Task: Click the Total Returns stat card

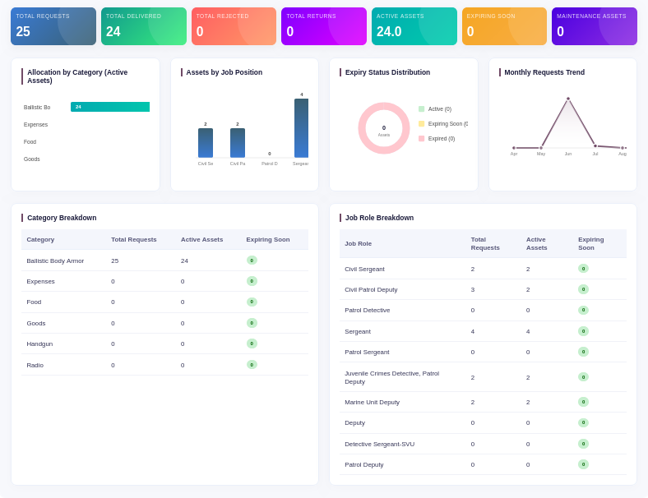Action: coord(324,26)
